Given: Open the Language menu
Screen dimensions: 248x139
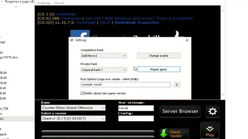Looking at the screenshot, I should click(44, 3).
